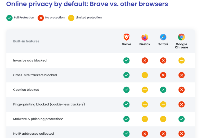Click Firefox's yellow icon for Cross-site trackers blocked
205x138 pixels.
point(145,75)
